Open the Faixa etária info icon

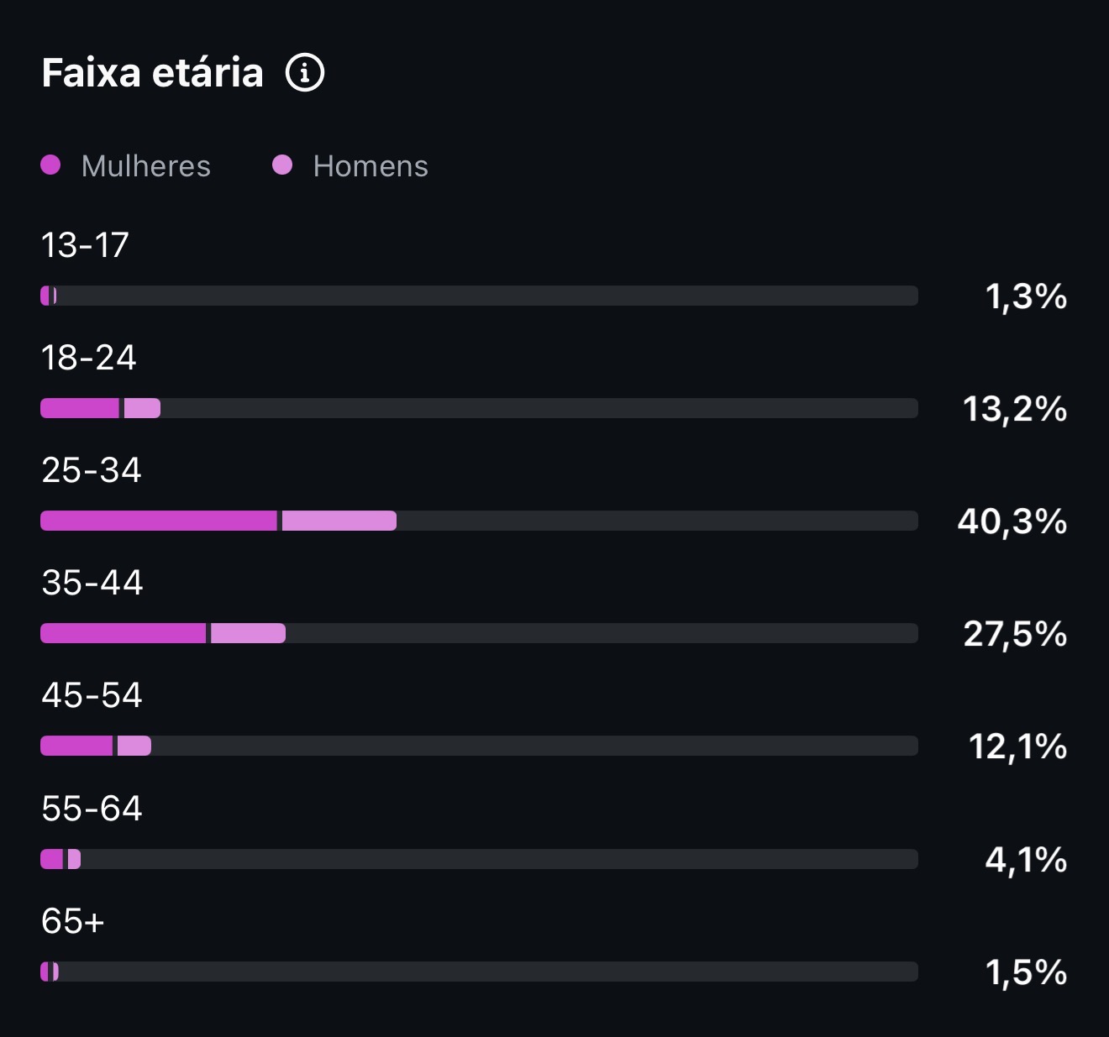305,73
